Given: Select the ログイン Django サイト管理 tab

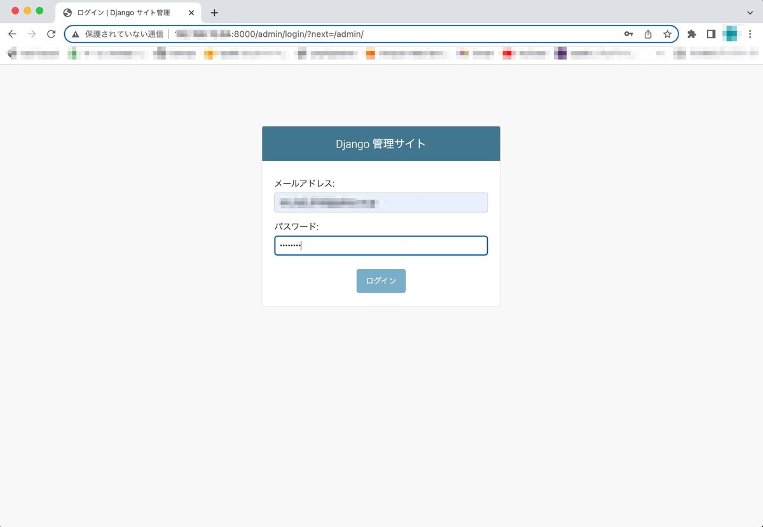Looking at the screenshot, I should coord(129,13).
